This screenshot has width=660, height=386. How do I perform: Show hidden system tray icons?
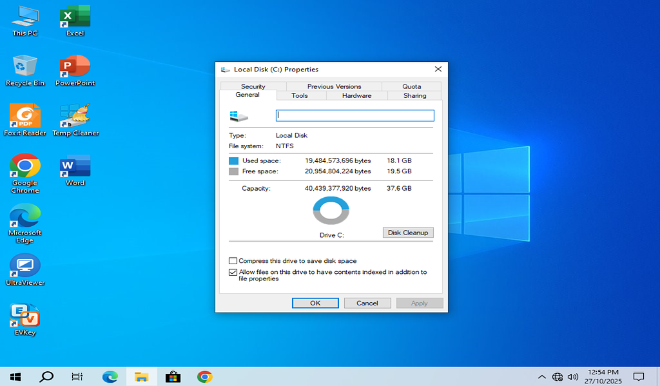click(x=541, y=377)
